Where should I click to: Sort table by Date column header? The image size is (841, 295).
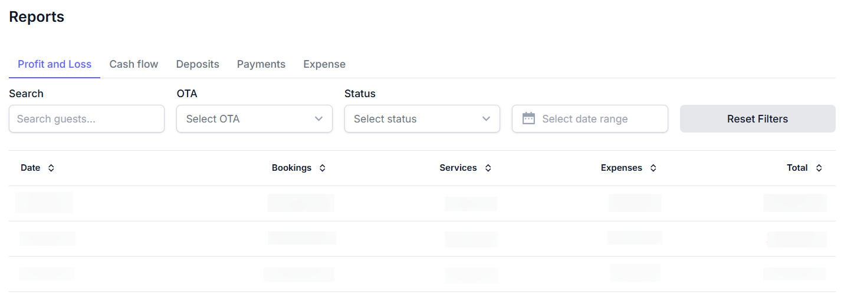tap(31, 168)
